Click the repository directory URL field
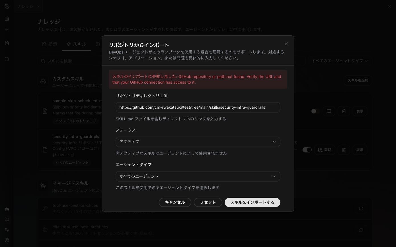The height and width of the screenshot is (247, 396). (198, 107)
